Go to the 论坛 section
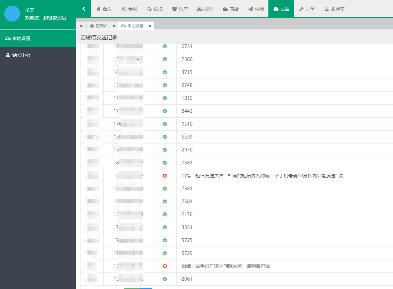 coord(155,9)
